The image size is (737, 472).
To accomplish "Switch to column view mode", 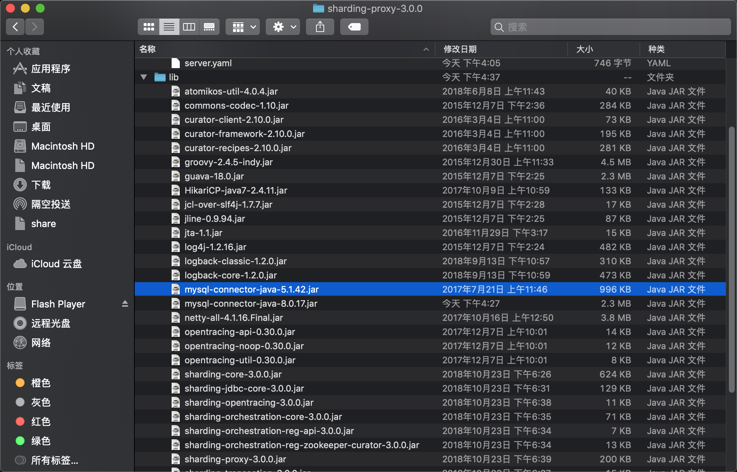I will (189, 26).
